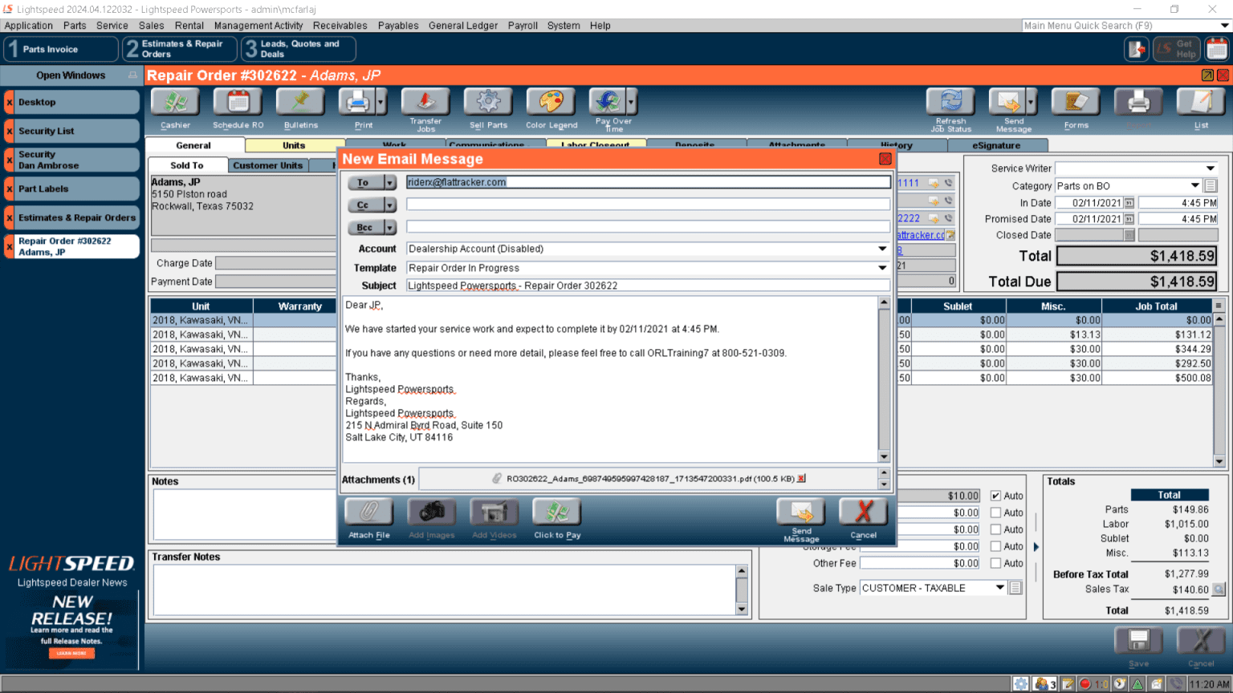Click the Subject input field
The image size is (1233, 693).
(647, 286)
